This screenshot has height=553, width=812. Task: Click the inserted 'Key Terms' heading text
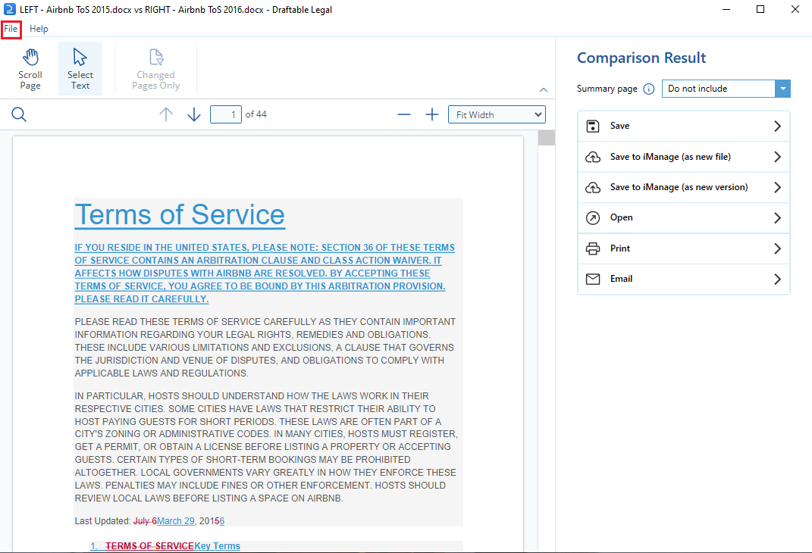coord(217,546)
